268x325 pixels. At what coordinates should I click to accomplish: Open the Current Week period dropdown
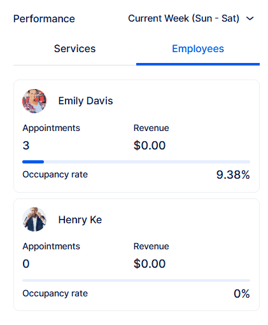(190, 18)
